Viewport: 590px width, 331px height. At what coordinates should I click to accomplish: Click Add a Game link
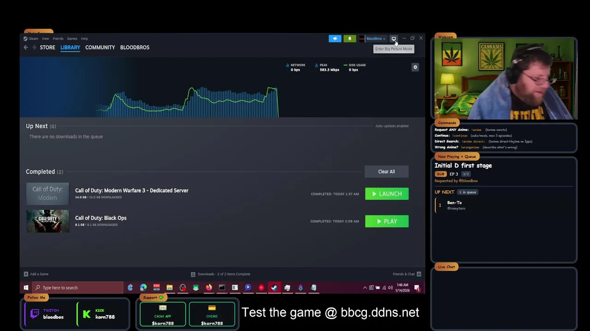pyautogui.click(x=36, y=274)
